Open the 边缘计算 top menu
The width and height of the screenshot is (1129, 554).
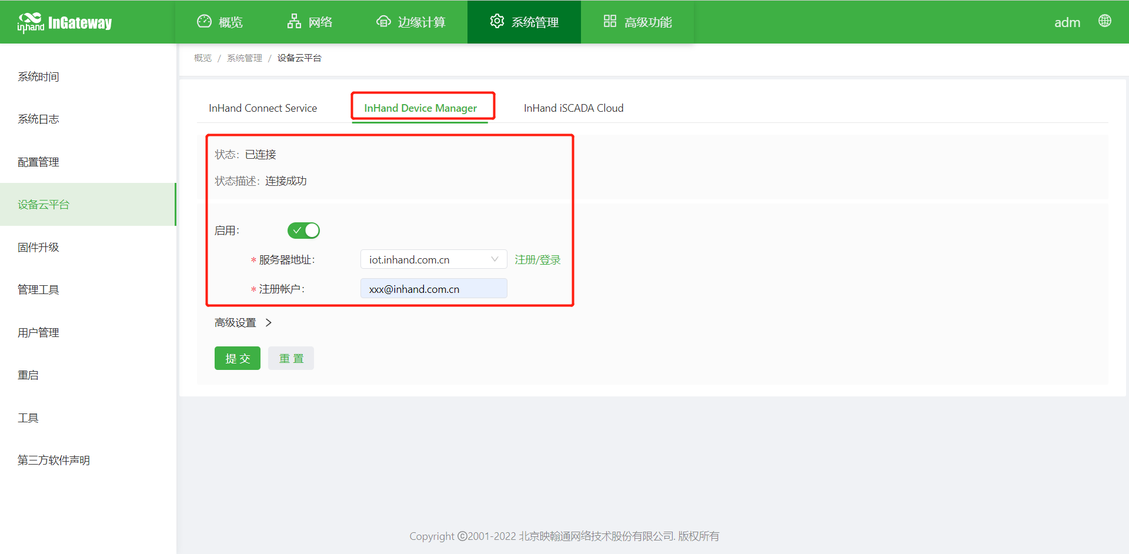click(x=411, y=22)
